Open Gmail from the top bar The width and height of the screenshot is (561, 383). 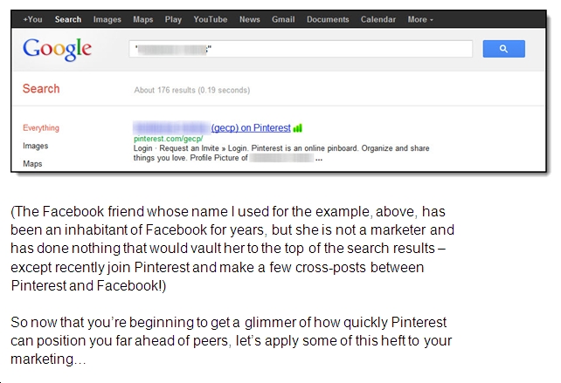(283, 19)
